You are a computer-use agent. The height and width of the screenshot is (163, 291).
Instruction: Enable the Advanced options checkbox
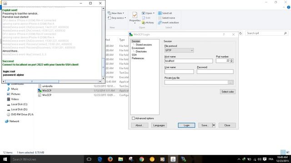pos(133,118)
